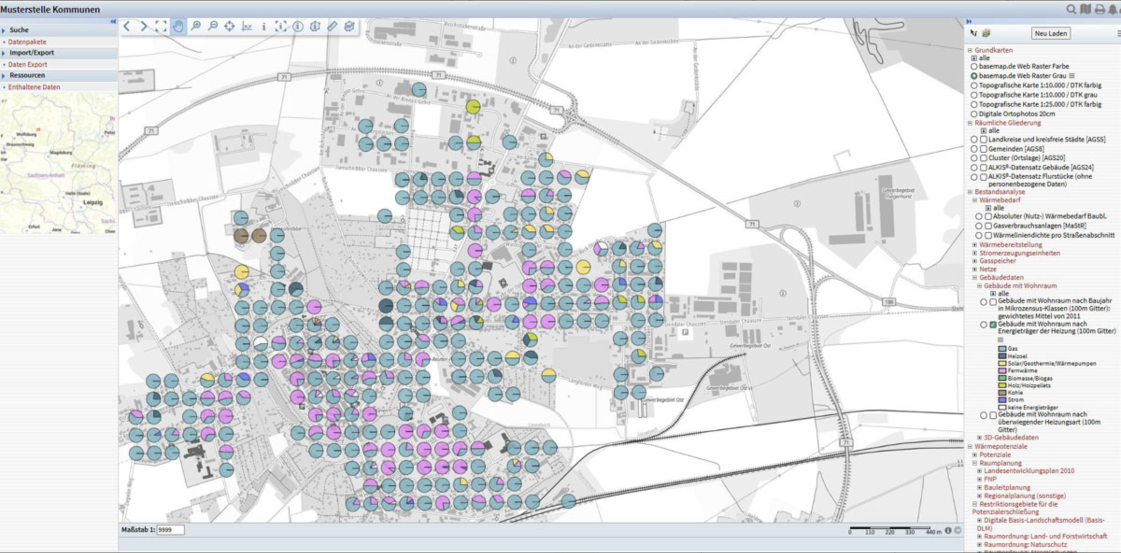Open the print icon in header
This screenshot has height=553, width=1121.
pos(1100,9)
